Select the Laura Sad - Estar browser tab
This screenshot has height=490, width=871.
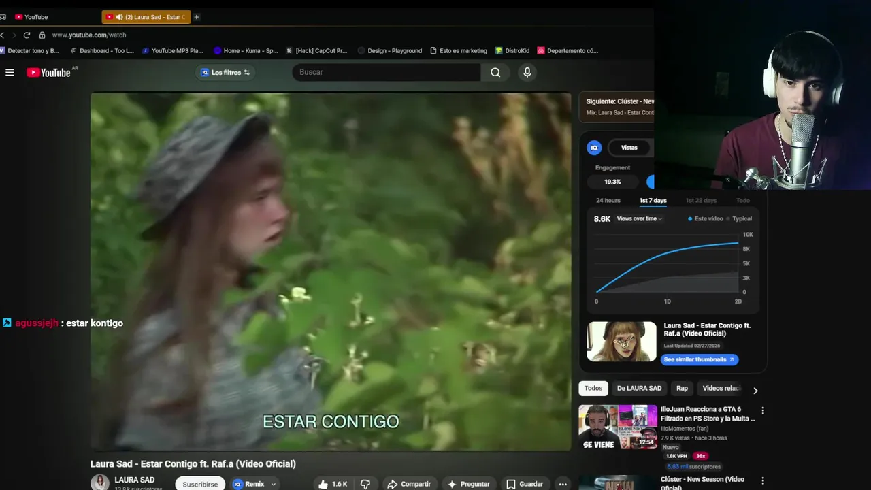[146, 17]
